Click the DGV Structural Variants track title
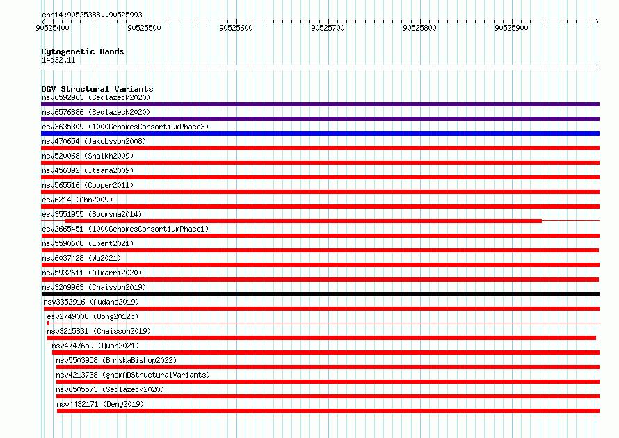 point(97,89)
